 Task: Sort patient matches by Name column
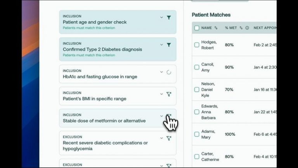point(216,28)
